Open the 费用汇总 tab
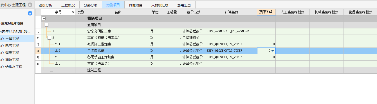The width and height of the screenshot is (377, 104). pyautogui.click(x=184, y=5)
